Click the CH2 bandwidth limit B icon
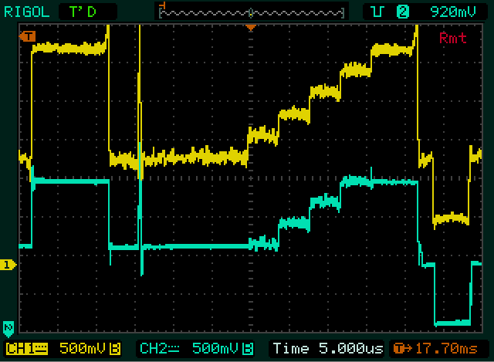 coord(246,348)
